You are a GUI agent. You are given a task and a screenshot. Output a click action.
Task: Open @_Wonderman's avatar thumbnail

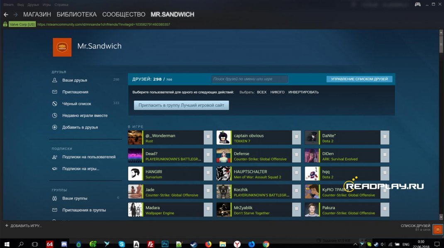point(135,137)
